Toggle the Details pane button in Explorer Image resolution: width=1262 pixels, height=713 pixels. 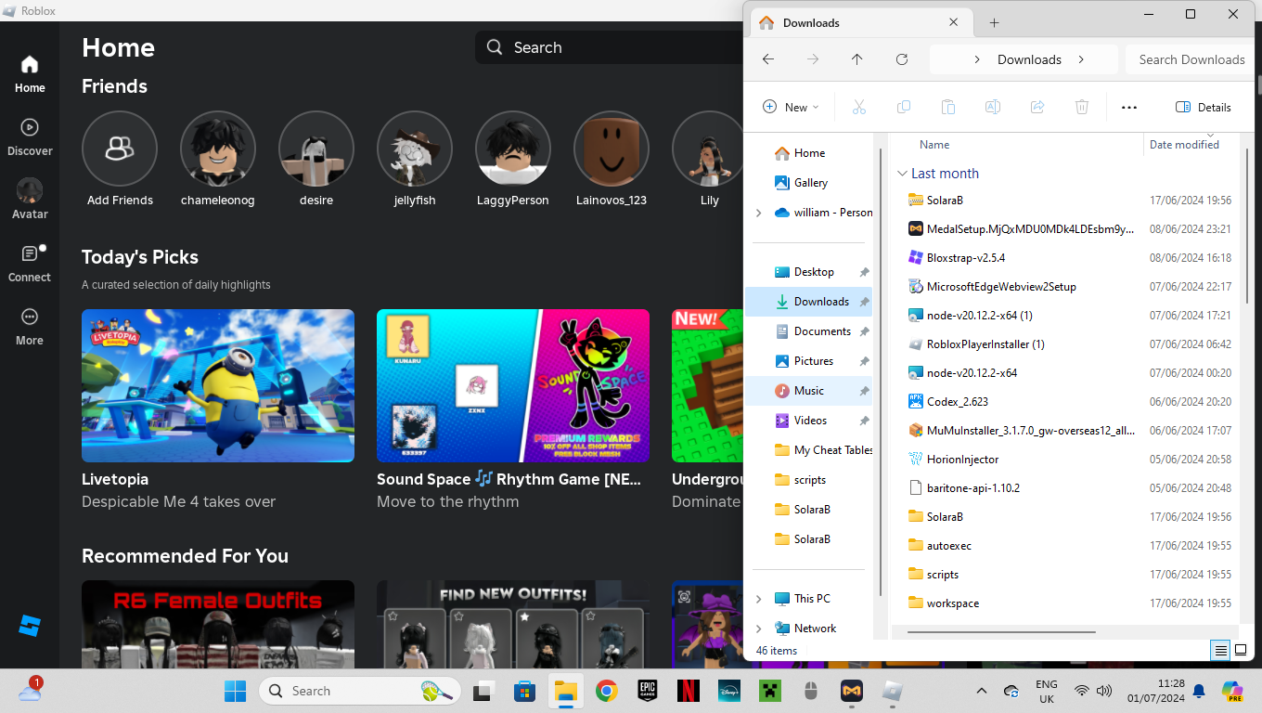pos(1204,107)
